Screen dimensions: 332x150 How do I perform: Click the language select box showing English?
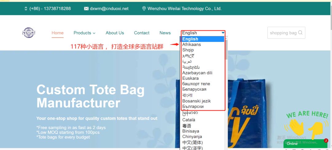click(203, 33)
